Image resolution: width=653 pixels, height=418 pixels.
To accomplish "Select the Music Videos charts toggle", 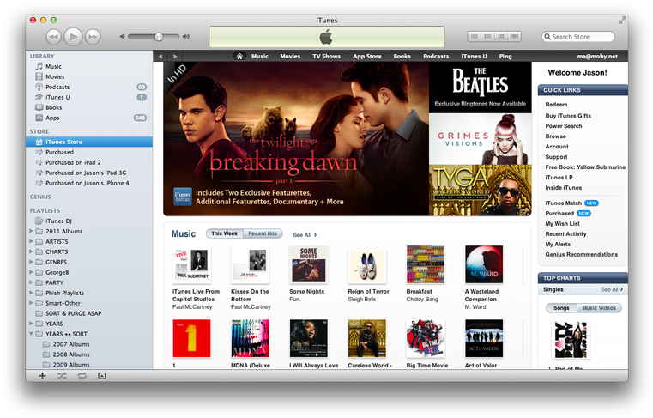I will point(599,308).
